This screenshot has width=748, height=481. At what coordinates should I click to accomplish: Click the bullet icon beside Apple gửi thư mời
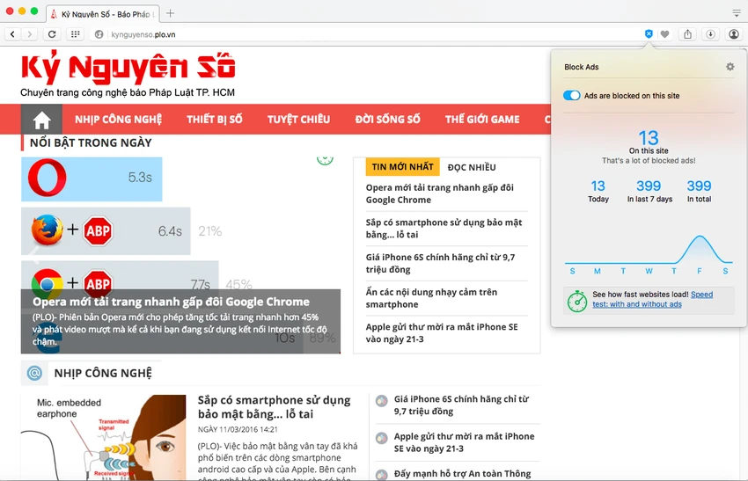click(381, 438)
